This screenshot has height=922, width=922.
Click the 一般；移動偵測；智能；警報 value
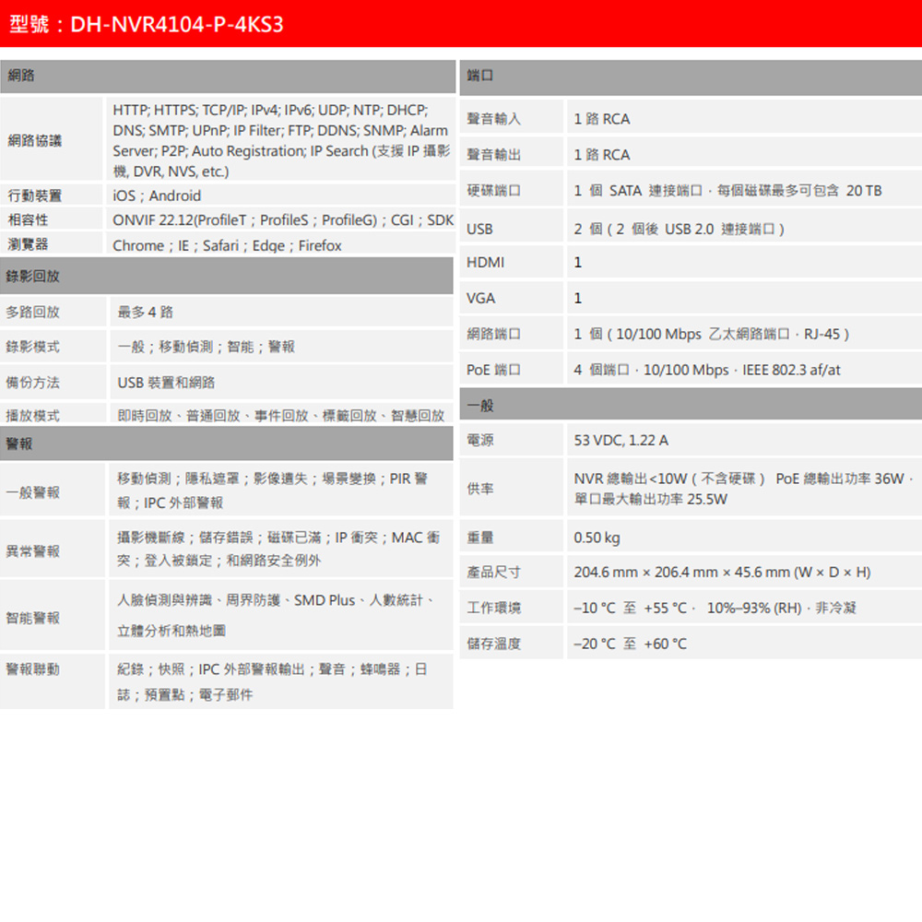click(206, 347)
